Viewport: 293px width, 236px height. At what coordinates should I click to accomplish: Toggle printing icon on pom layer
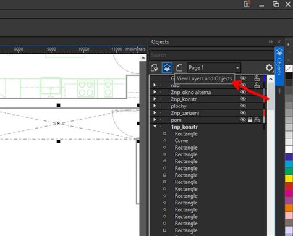coord(257,120)
